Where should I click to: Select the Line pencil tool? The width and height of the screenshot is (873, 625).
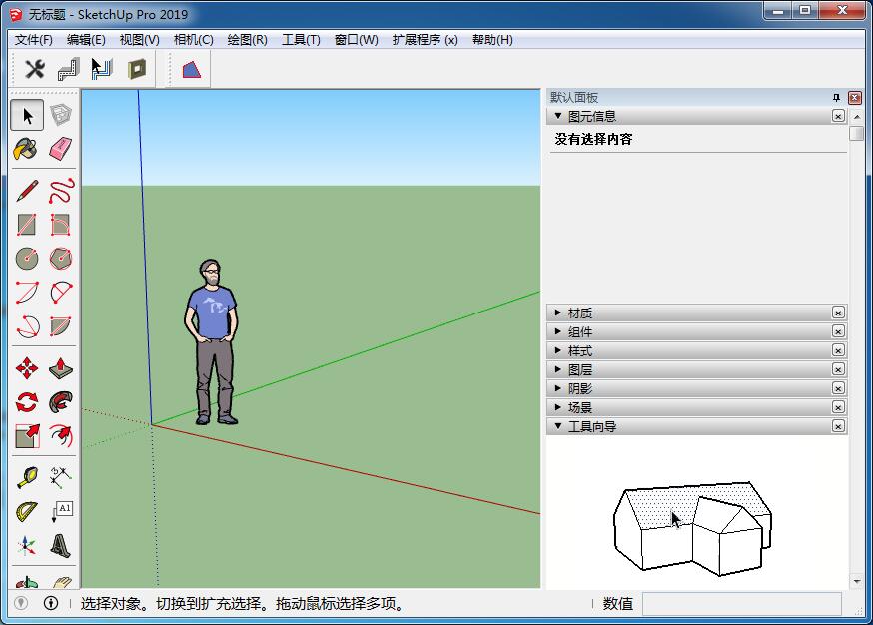coord(27,191)
